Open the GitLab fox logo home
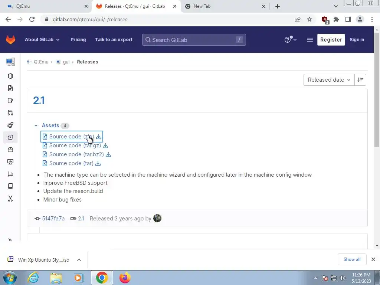The width and height of the screenshot is (380, 285). coord(10,40)
